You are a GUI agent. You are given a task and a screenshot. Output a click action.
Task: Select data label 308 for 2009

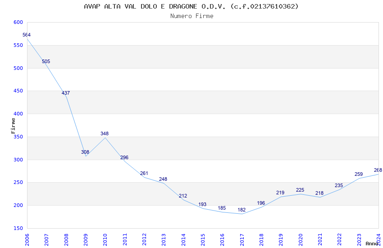85,152
